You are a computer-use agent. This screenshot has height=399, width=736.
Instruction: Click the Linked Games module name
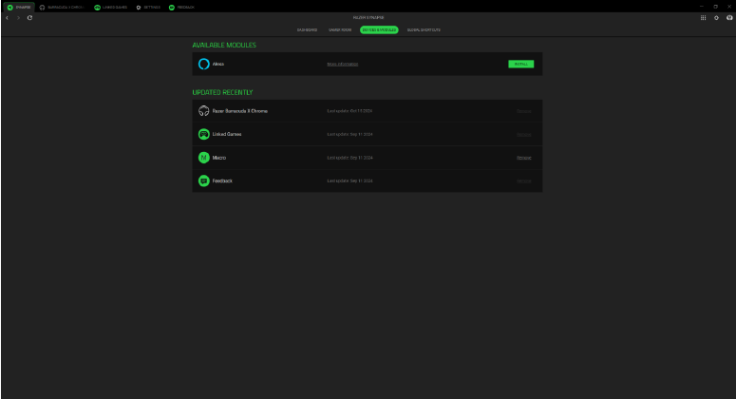point(227,134)
